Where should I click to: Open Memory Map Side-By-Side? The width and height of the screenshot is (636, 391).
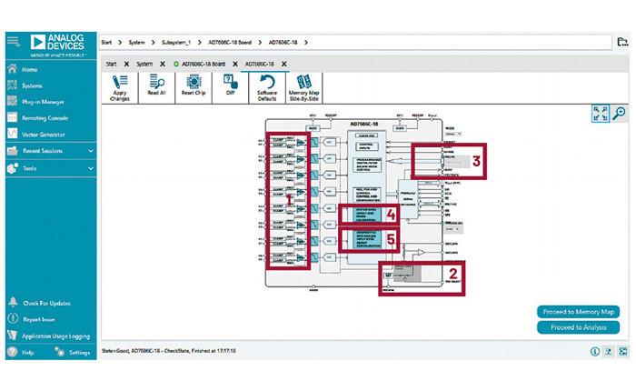point(303,87)
